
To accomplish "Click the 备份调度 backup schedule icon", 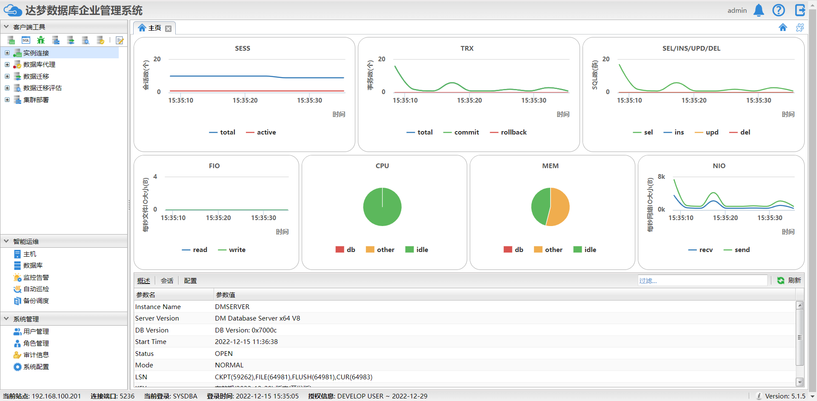I will (x=17, y=301).
